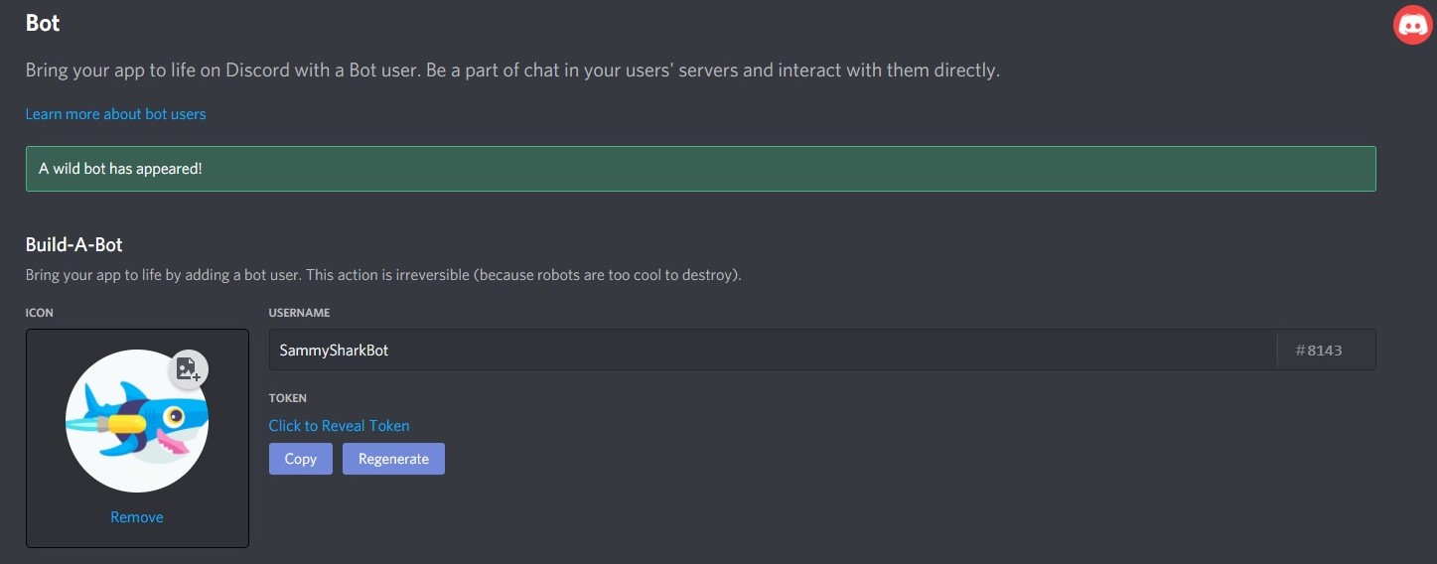The width and height of the screenshot is (1437, 564).
Task: Copy the bot token
Action: [x=300, y=459]
